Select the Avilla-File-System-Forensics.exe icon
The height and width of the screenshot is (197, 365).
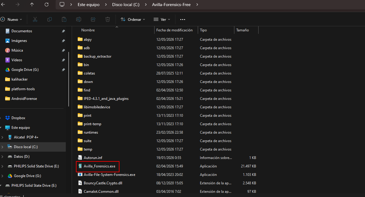click(x=80, y=174)
